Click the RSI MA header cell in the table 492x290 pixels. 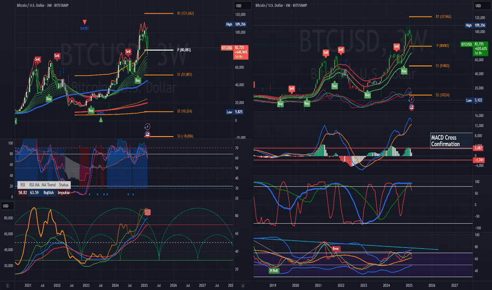click(34, 185)
